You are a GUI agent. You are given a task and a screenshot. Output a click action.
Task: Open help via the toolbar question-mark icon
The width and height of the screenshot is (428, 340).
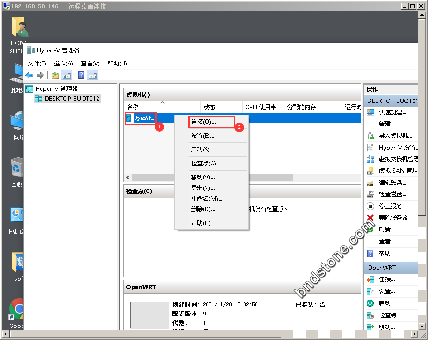[x=81, y=75]
